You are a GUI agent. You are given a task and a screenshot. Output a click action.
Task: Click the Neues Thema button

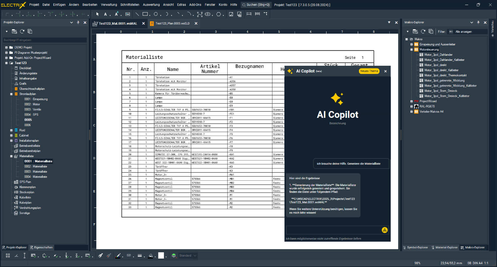coord(369,71)
